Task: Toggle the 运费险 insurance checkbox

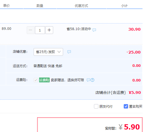Action: pyautogui.click(x=36, y=80)
